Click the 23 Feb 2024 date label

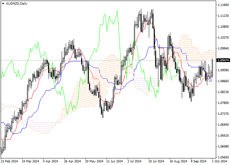coord(10,161)
